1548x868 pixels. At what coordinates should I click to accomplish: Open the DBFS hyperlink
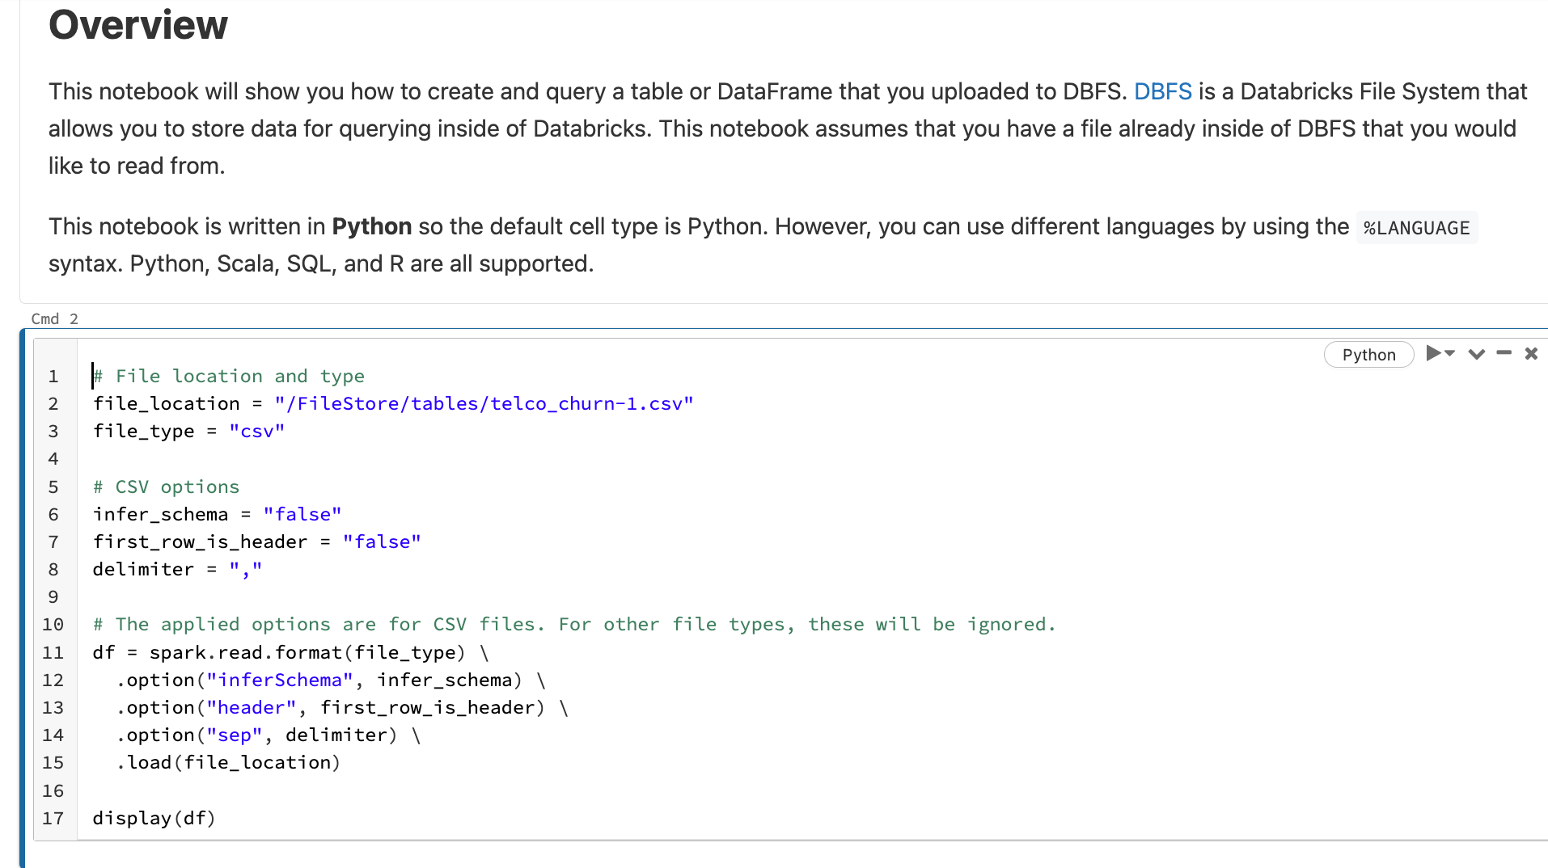(x=1162, y=91)
